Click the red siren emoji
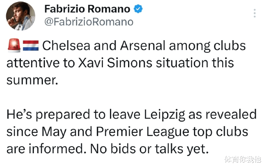This screenshot has height=168, width=265. [x=14, y=46]
